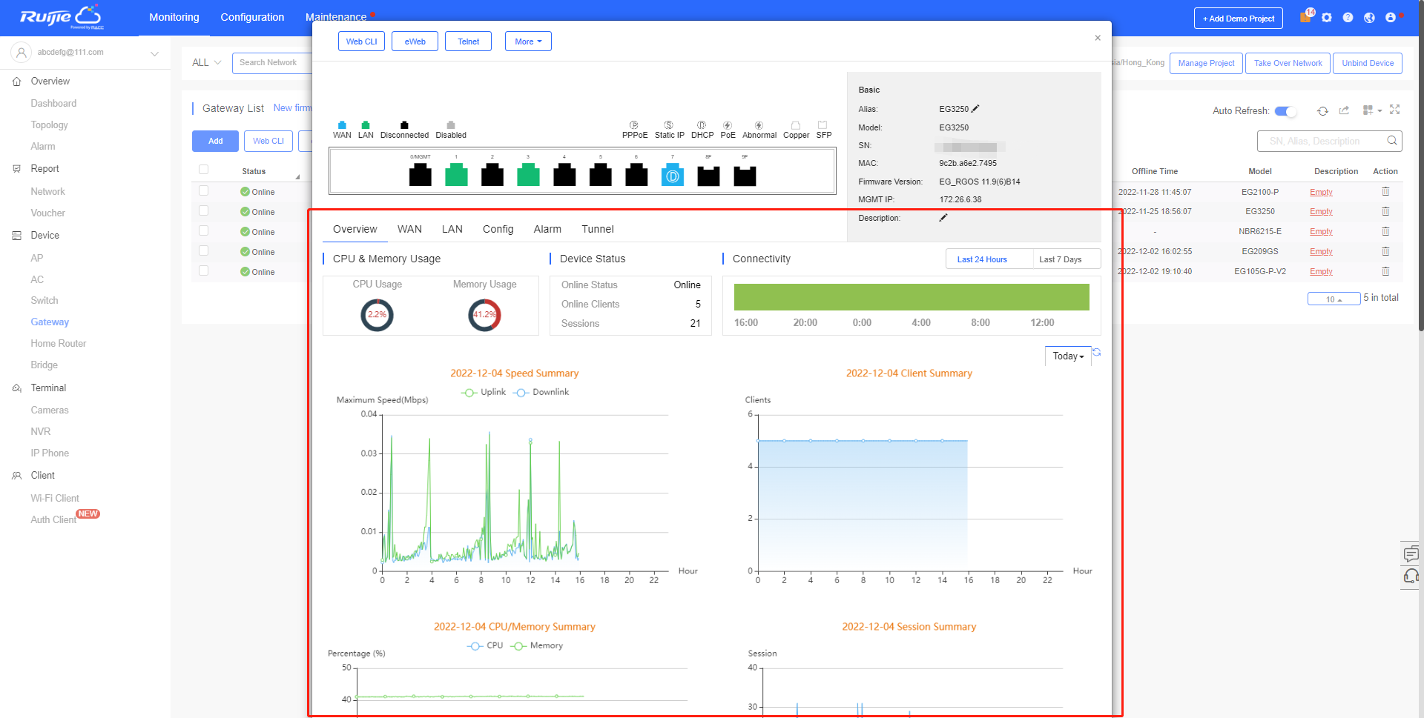Open the notifications icon with badge
This screenshot has height=718, width=1424.
point(1306,17)
